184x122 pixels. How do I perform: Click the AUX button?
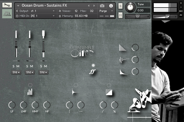(x=181, y=11)
